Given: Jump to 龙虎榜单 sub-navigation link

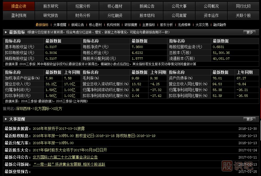Looking at the screenshot, I should tap(184, 25).
